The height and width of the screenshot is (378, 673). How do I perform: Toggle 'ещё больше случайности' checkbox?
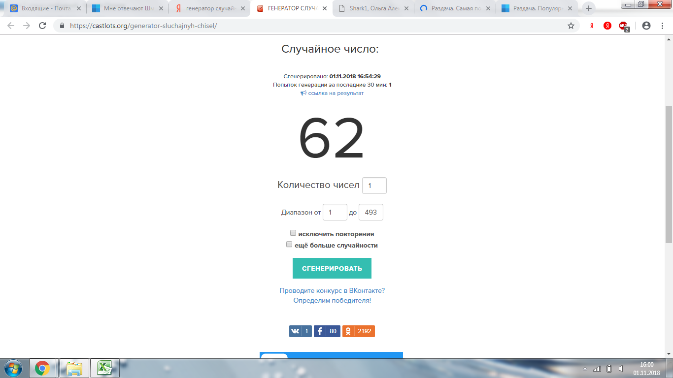289,244
